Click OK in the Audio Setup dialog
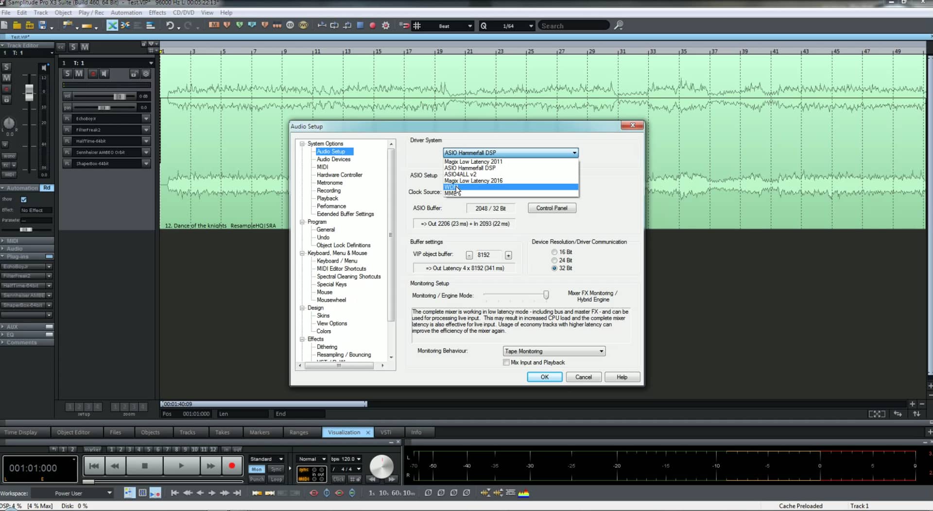The width and height of the screenshot is (933, 511). [544, 377]
